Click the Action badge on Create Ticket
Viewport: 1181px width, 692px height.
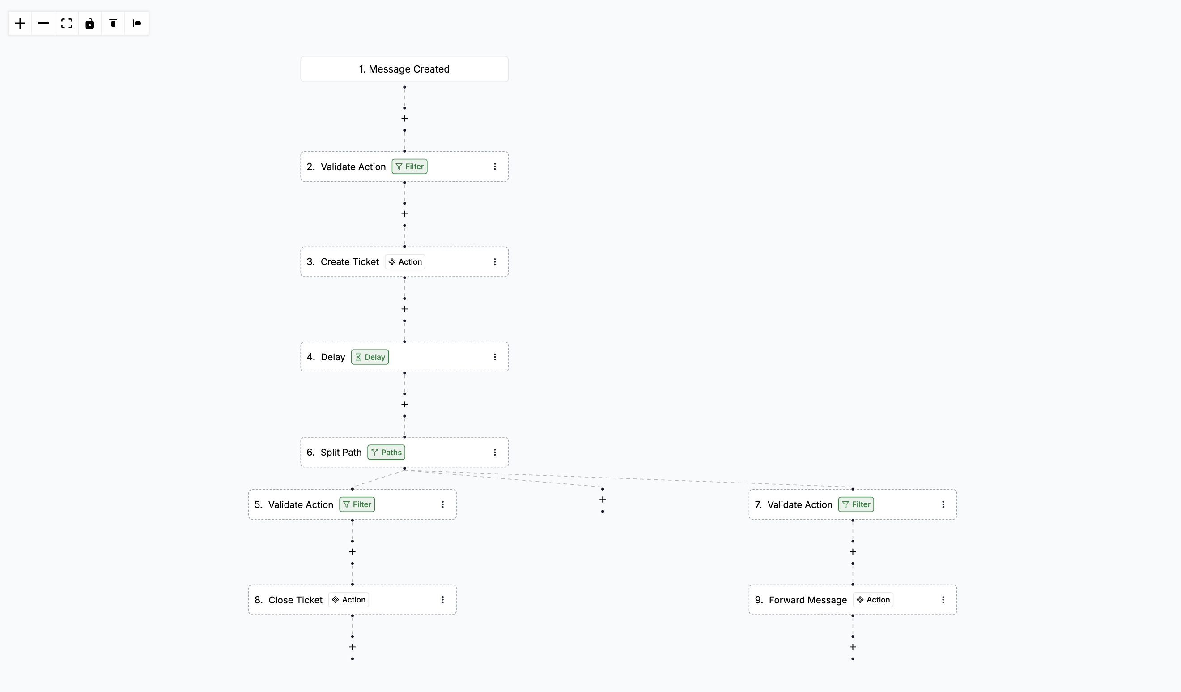pos(405,261)
